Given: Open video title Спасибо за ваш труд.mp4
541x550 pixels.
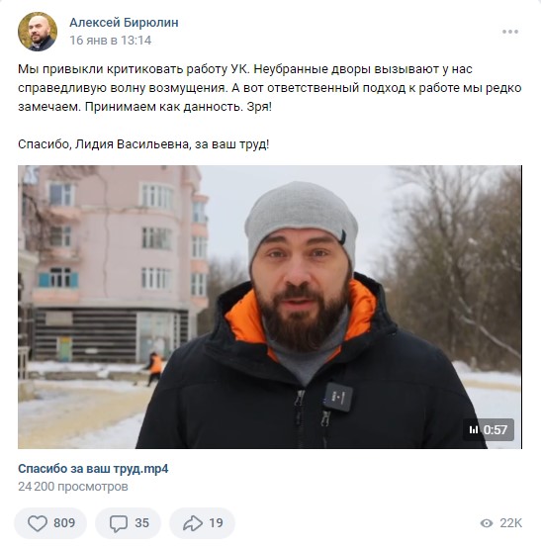Looking at the screenshot, I should click(93, 469).
